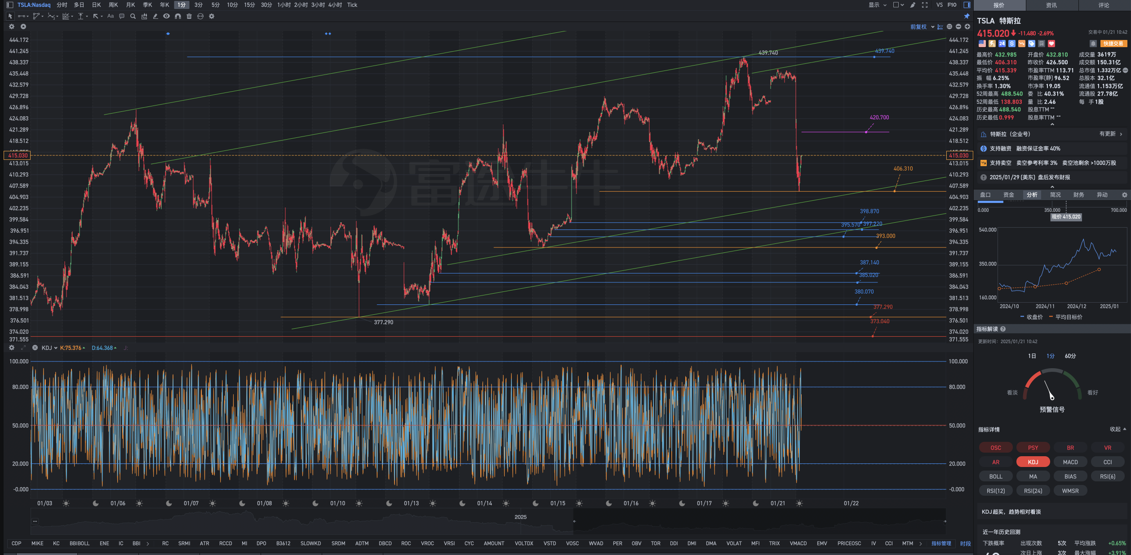
Task: Activate the magnifier zoom tool
Action: click(x=133, y=16)
